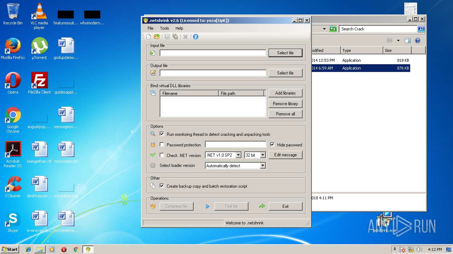Toggle the Explorer preview pane icon
Viewport: 453px width, 254px height.
pos(407,41)
